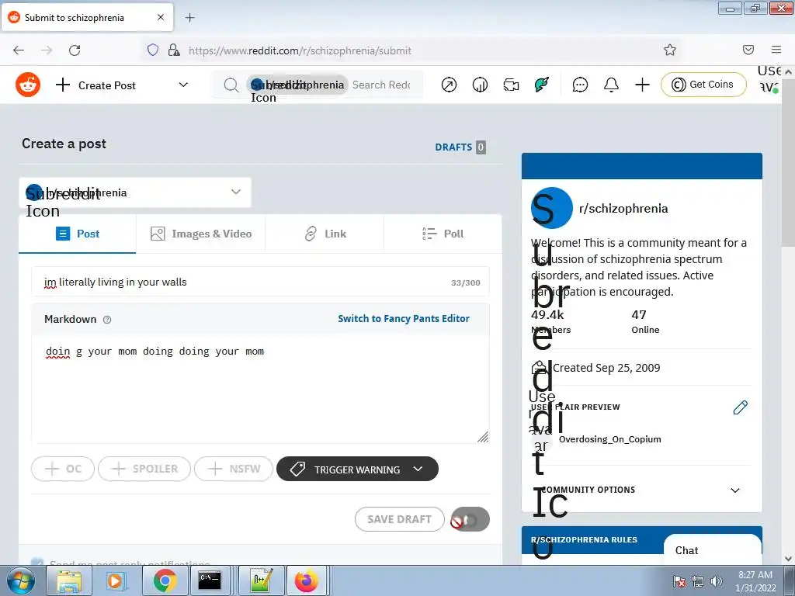Expand the Community Options section
Viewport: 795px width, 596px height.
pyautogui.click(x=642, y=490)
